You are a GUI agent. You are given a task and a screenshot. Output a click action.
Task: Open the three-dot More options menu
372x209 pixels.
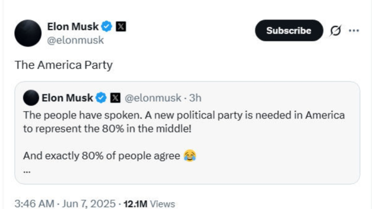[x=354, y=30]
